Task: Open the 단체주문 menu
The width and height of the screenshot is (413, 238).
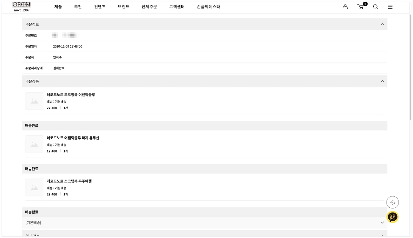Action: (x=149, y=7)
